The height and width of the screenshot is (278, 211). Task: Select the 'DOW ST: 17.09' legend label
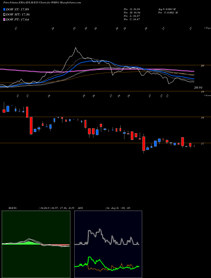[x=17, y=9]
